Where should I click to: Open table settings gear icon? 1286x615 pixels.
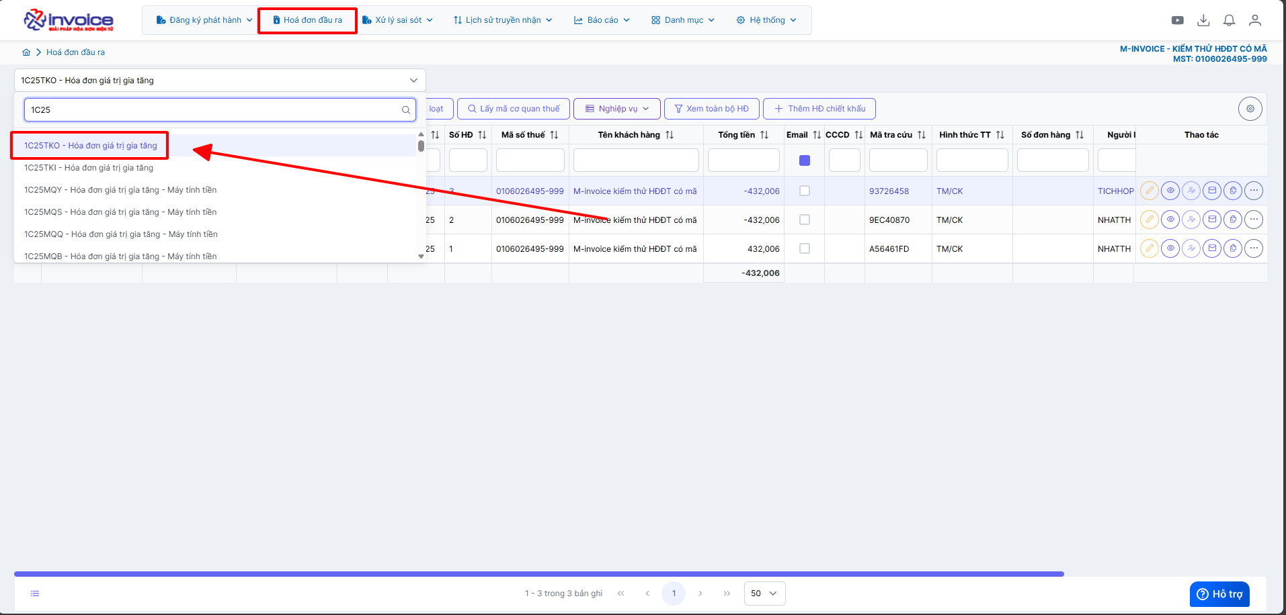pos(1250,109)
